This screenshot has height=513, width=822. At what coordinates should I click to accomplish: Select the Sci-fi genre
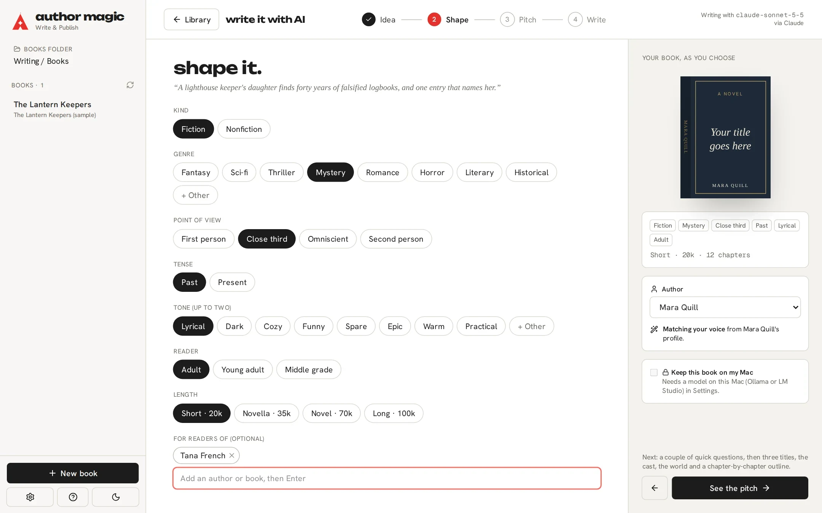[239, 173]
